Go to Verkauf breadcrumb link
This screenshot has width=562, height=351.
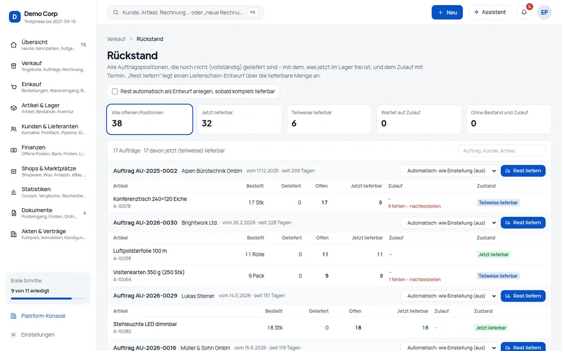pyautogui.click(x=116, y=39)
